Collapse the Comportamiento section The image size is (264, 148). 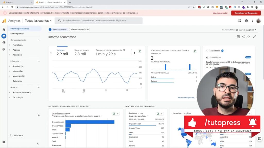tap(39, 40)
